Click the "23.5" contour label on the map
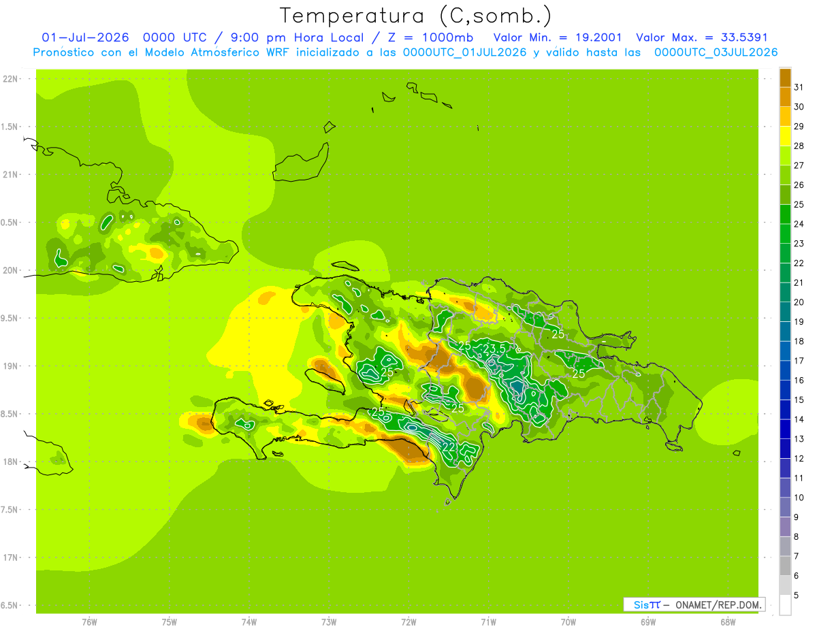Image resolution: width=817 pixels, height=631 pixels. point(494,349)
